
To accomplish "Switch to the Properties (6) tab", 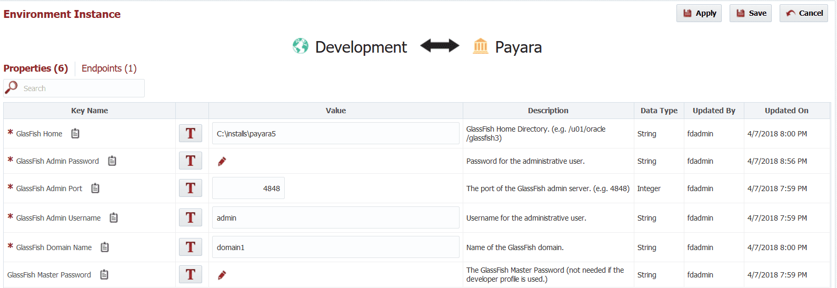I will [x=36, y=68].
